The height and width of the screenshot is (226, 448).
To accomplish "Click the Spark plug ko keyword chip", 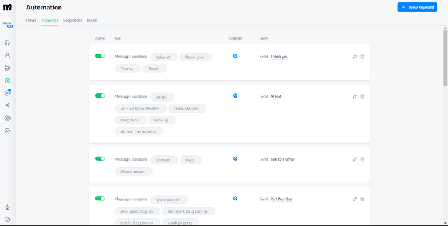I will (169, 200).
